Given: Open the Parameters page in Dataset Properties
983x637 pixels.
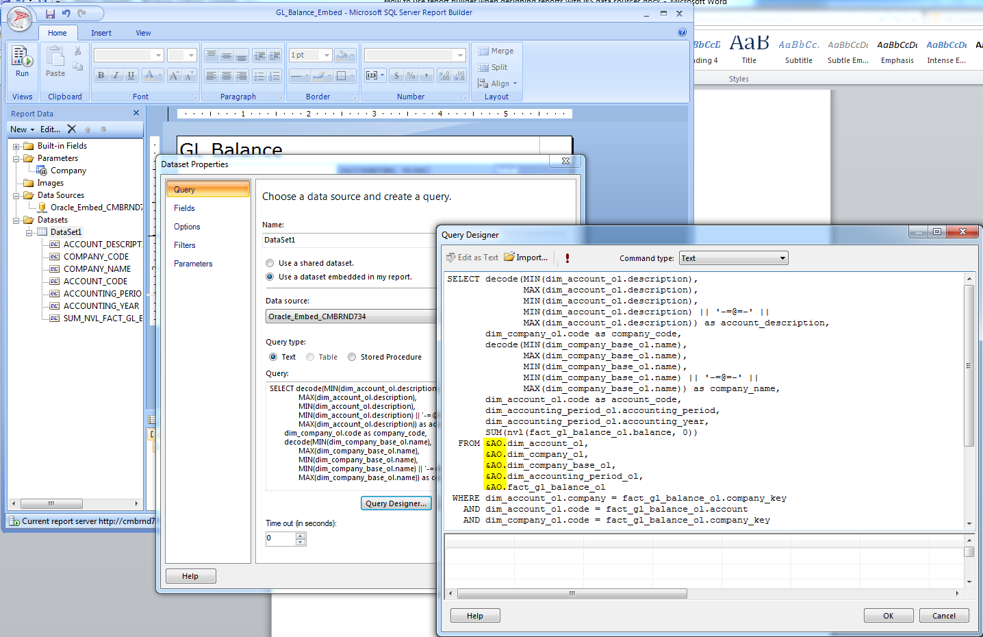Looking at the screenshot, I should click(208, 264).
